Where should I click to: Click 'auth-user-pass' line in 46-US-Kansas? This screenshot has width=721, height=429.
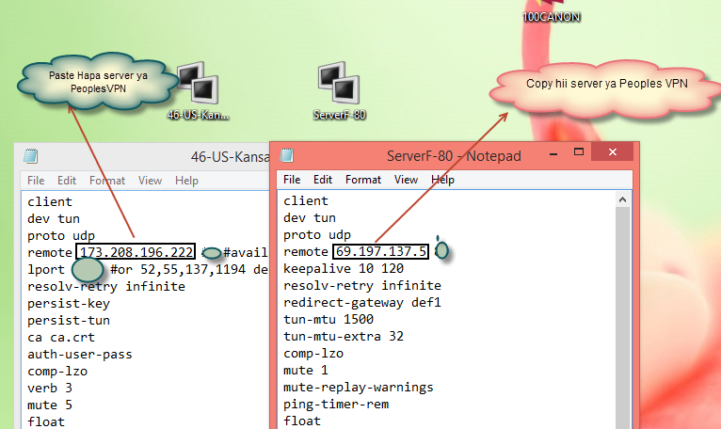pyautogui.click(x=80, y=354)
